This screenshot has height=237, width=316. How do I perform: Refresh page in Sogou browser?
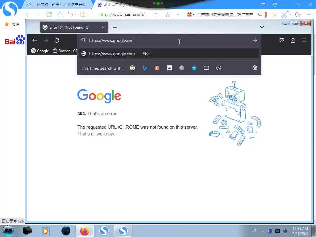tap(49, 14)
